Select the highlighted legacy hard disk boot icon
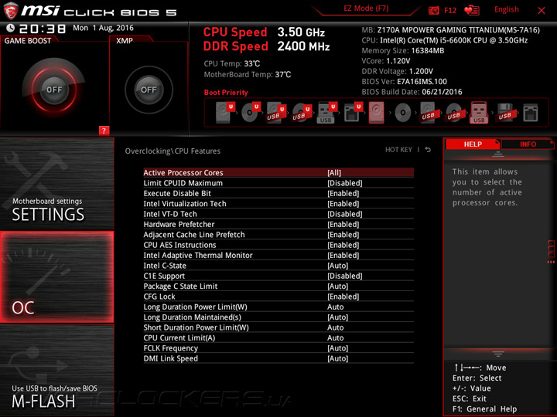The width and height of the screenshot is (557, 417). tap(376, 113)
